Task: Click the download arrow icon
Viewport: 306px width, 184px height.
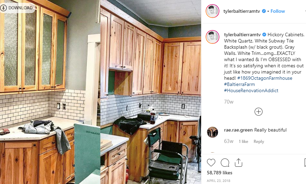Action: tap(3, 8)
